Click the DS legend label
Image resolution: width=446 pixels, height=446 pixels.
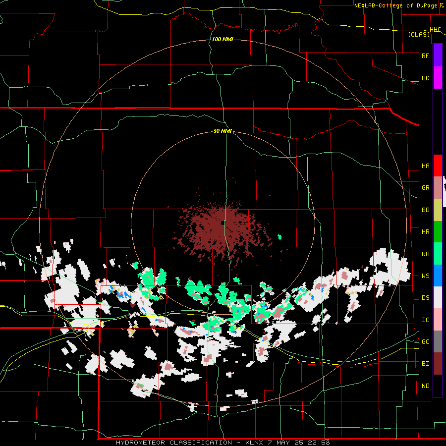pos(425,298)
